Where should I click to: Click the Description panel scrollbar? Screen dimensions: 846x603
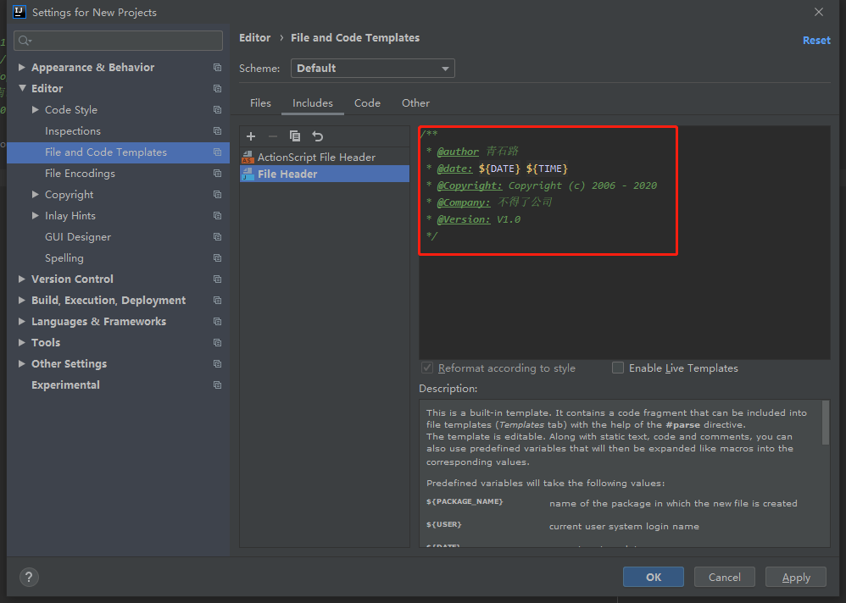point(826,425)
